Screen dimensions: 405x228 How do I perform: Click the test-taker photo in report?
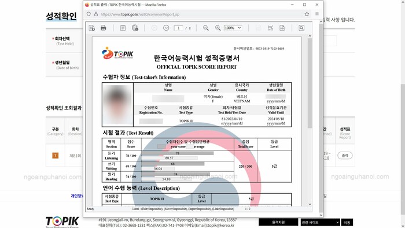pos(117,105)
